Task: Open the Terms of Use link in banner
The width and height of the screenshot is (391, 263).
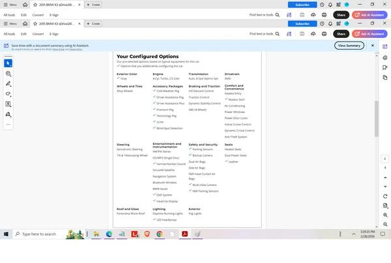Action: 59,50
